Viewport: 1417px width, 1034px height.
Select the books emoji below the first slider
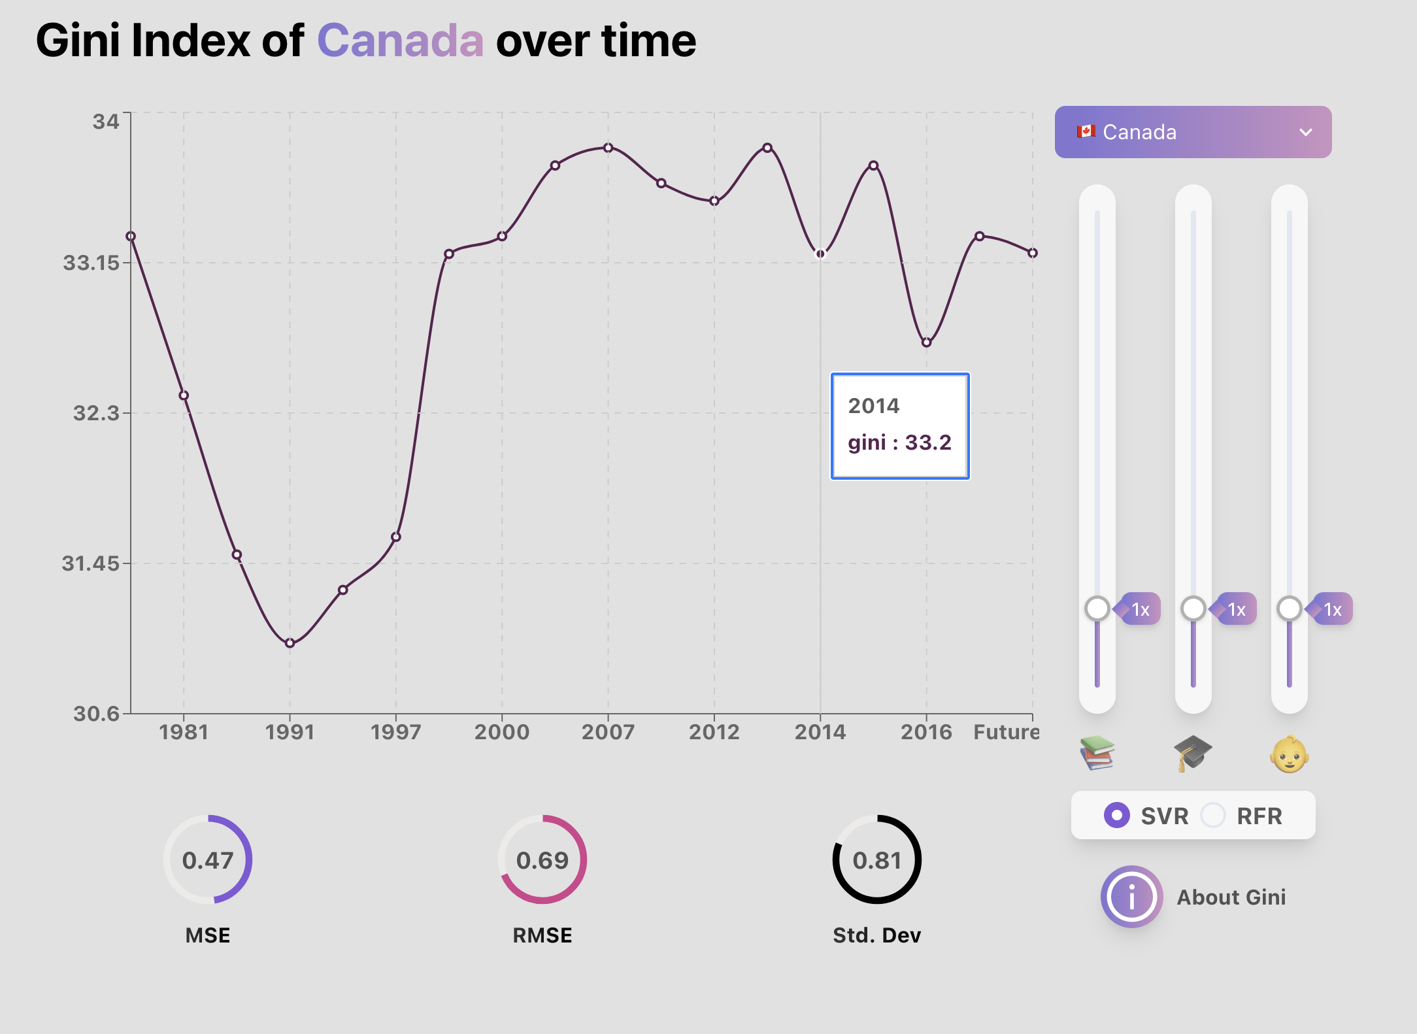point(1097,753)
